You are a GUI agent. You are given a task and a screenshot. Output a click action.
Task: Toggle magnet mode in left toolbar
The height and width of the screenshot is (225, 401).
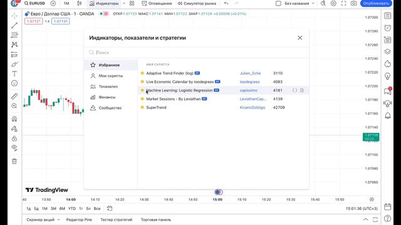[x=14, y=119]
